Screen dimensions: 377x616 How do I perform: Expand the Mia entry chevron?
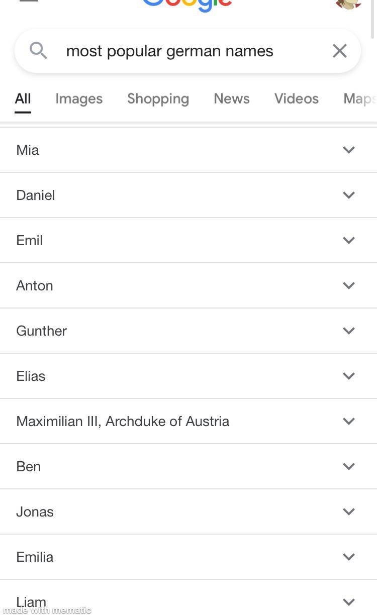(x=349, y=150)
